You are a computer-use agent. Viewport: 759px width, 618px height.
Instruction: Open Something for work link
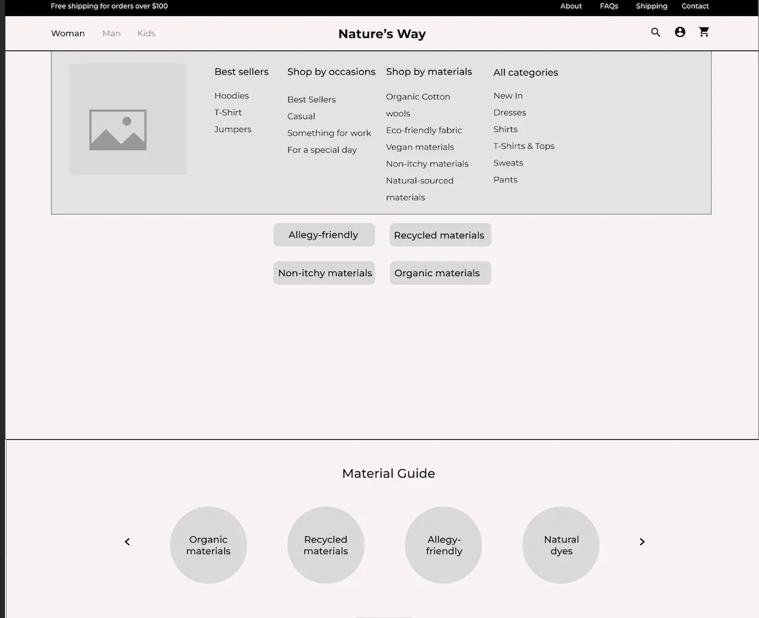tap(329, 133)
